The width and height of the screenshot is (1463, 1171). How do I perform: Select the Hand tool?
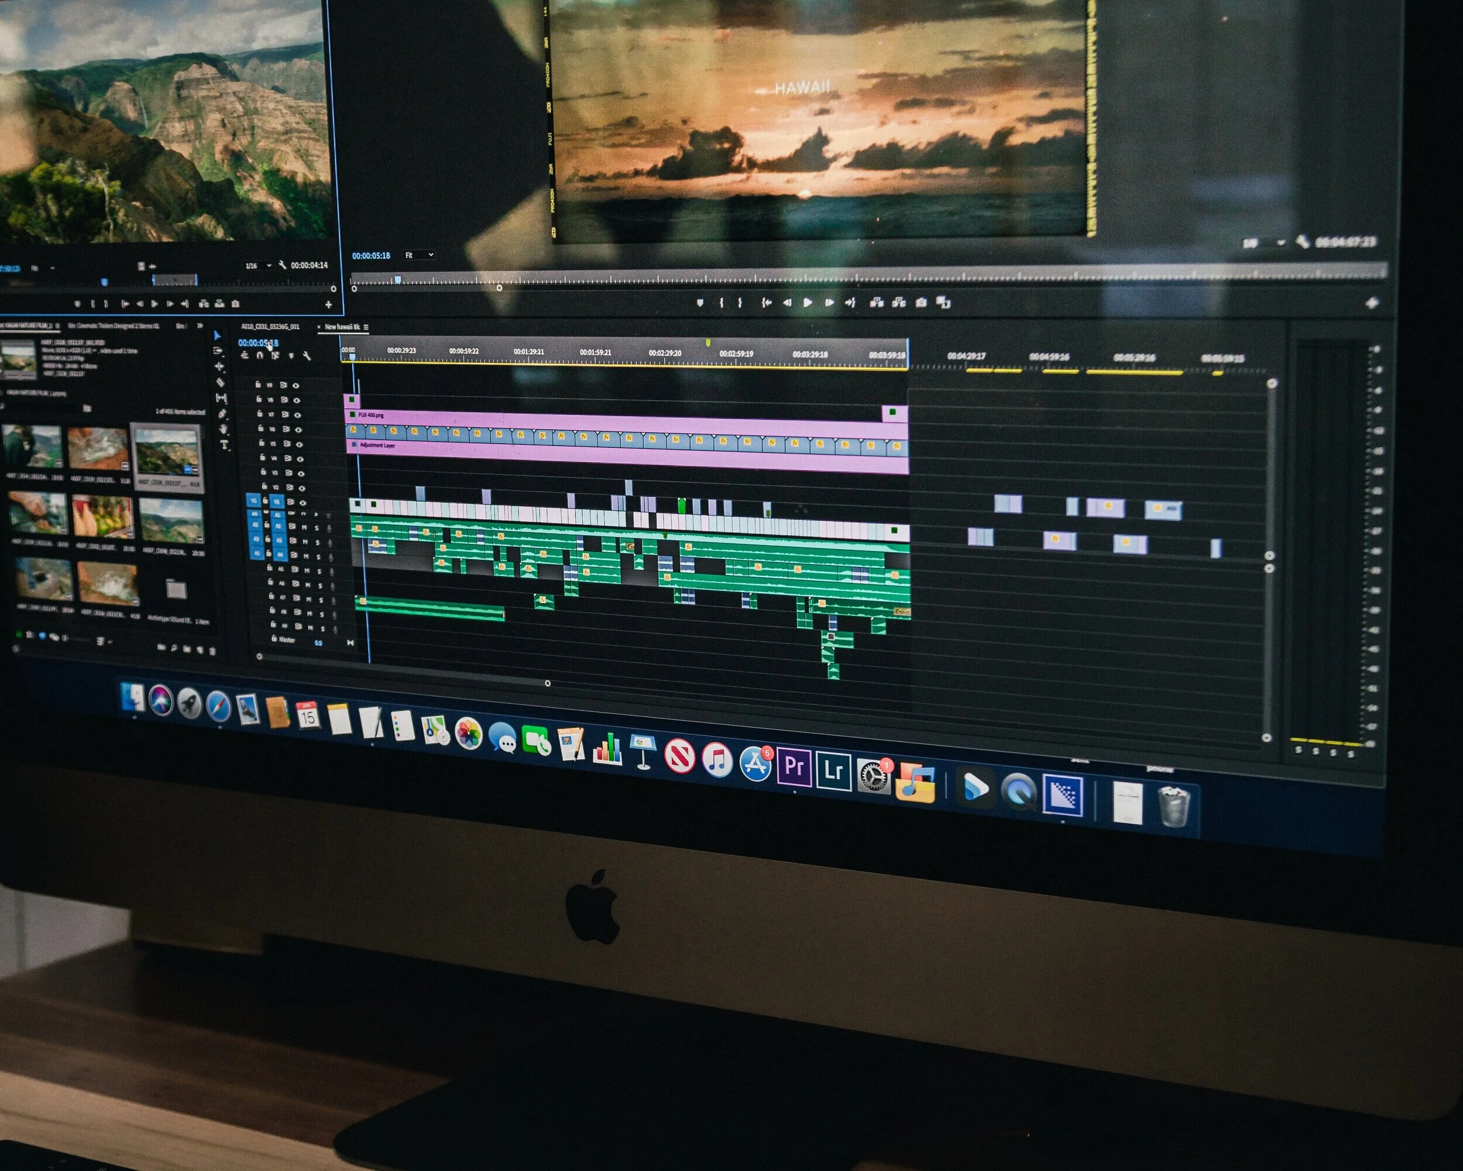click(x=223, y=429)
